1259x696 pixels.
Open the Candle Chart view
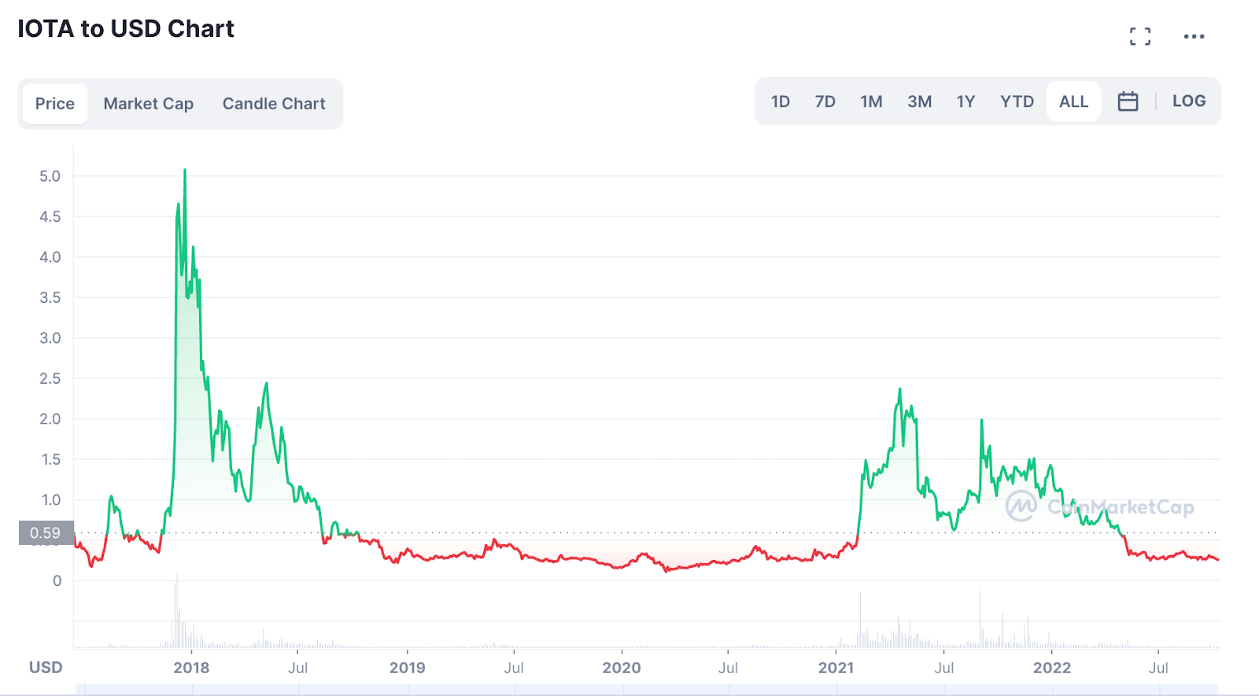click(274, 104)
